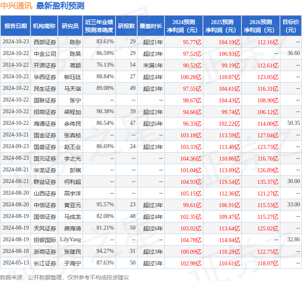Viewport: 302px width, 281px height.
Task: Select the 招银国际 institution cell
Action: point(45,240)
